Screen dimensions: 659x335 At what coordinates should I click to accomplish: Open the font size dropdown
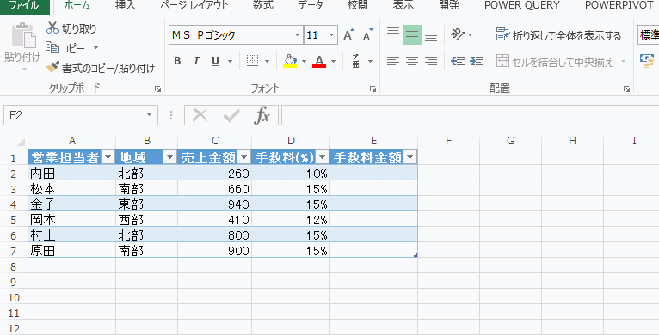[331, 35]
